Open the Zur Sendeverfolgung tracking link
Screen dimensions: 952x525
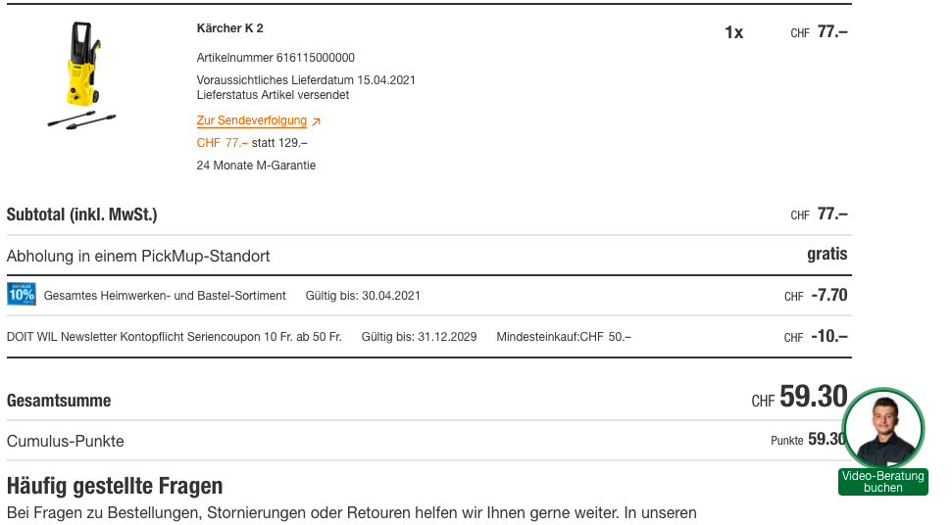click(x=252, y=121)
